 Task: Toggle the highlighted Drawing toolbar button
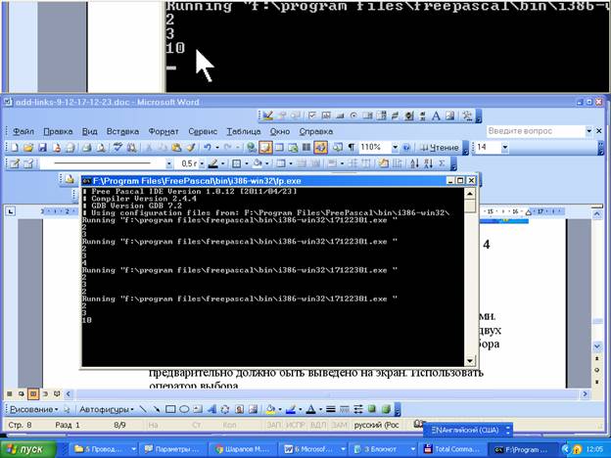coord(321,148)
